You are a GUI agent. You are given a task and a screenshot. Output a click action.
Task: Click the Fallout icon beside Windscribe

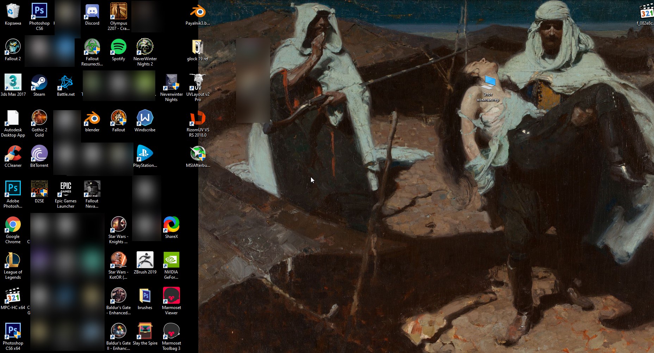[119, 118]
